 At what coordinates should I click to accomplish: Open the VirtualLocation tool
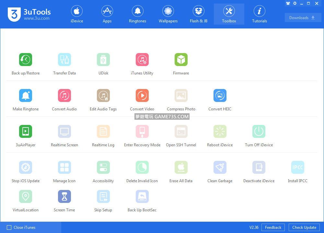pos(26,197)
